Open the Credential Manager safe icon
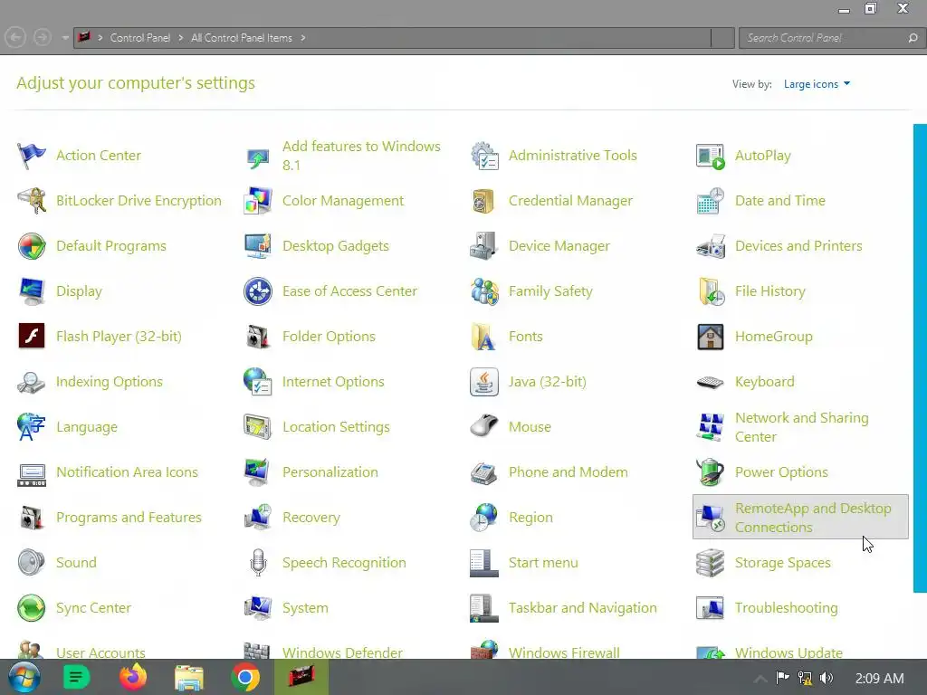Screen dimensions: 927x695 click(484, 201)
